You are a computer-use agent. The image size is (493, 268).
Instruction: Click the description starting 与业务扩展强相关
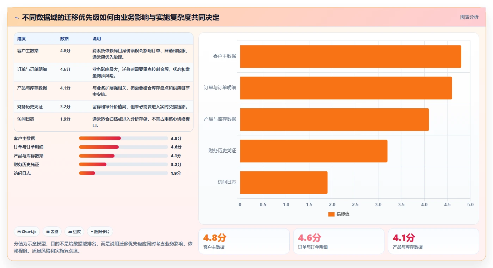click(x=141, y=91)
